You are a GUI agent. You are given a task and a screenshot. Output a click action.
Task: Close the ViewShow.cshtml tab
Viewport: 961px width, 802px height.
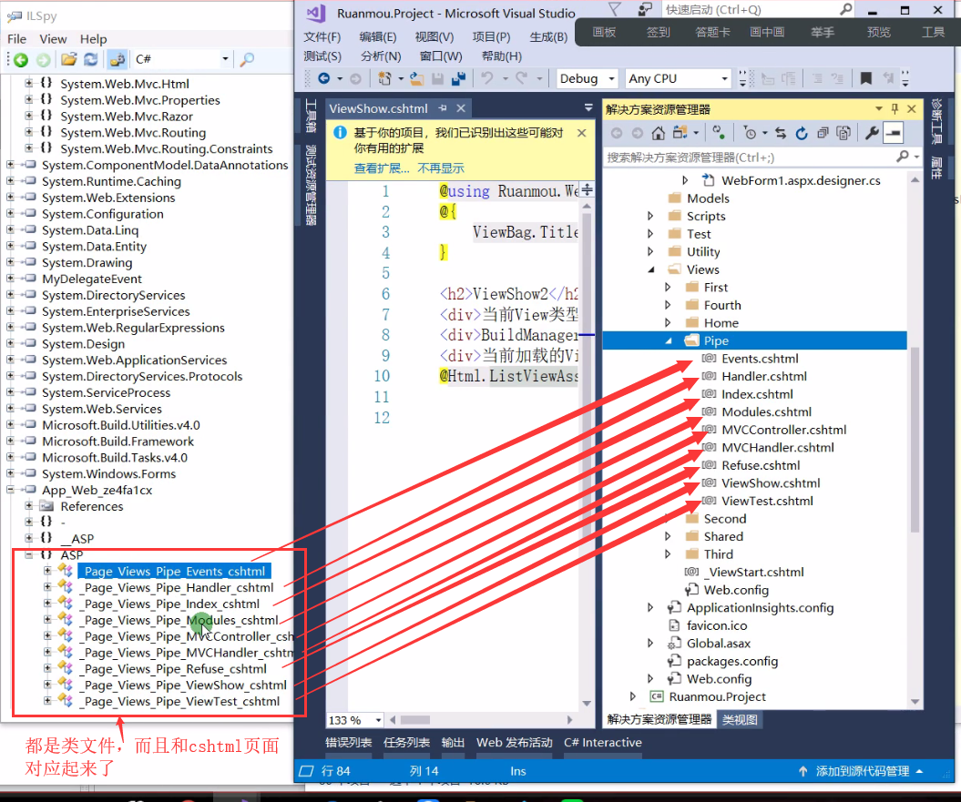(x=461, y=108)
